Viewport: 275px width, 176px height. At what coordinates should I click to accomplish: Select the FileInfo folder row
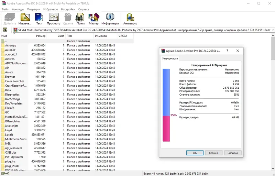[x=67, y=108]
